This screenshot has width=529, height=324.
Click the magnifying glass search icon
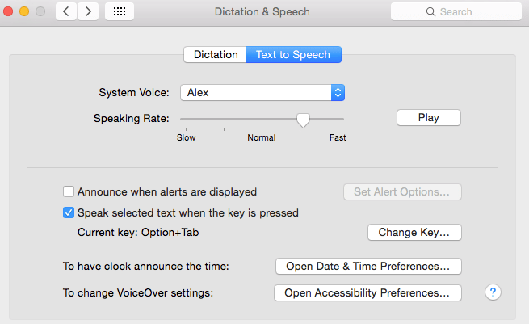432,12
